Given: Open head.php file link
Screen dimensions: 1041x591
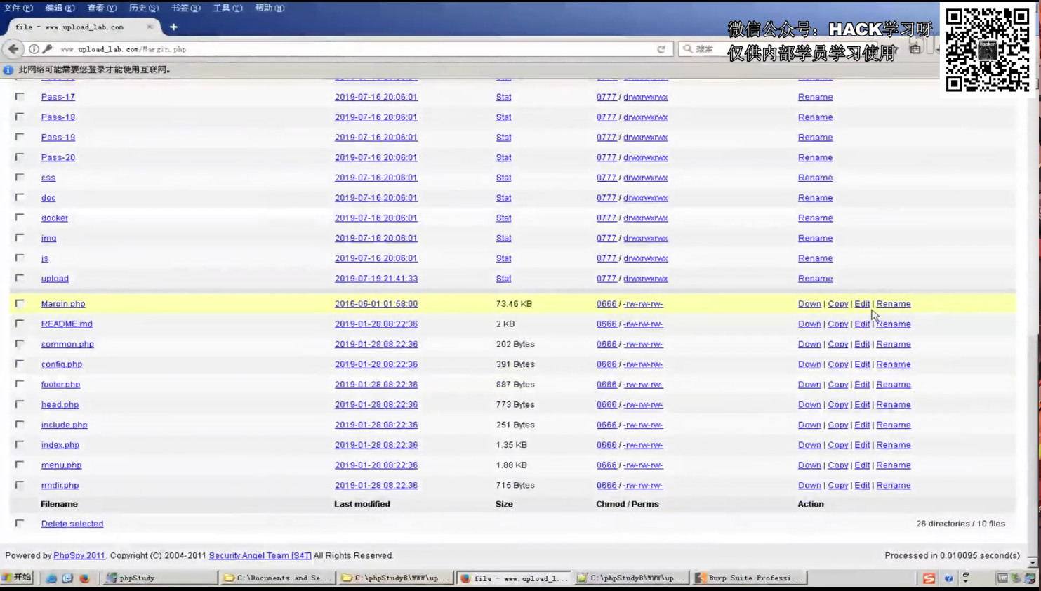Looking at the screenshot, I should [x=60, y=404].
